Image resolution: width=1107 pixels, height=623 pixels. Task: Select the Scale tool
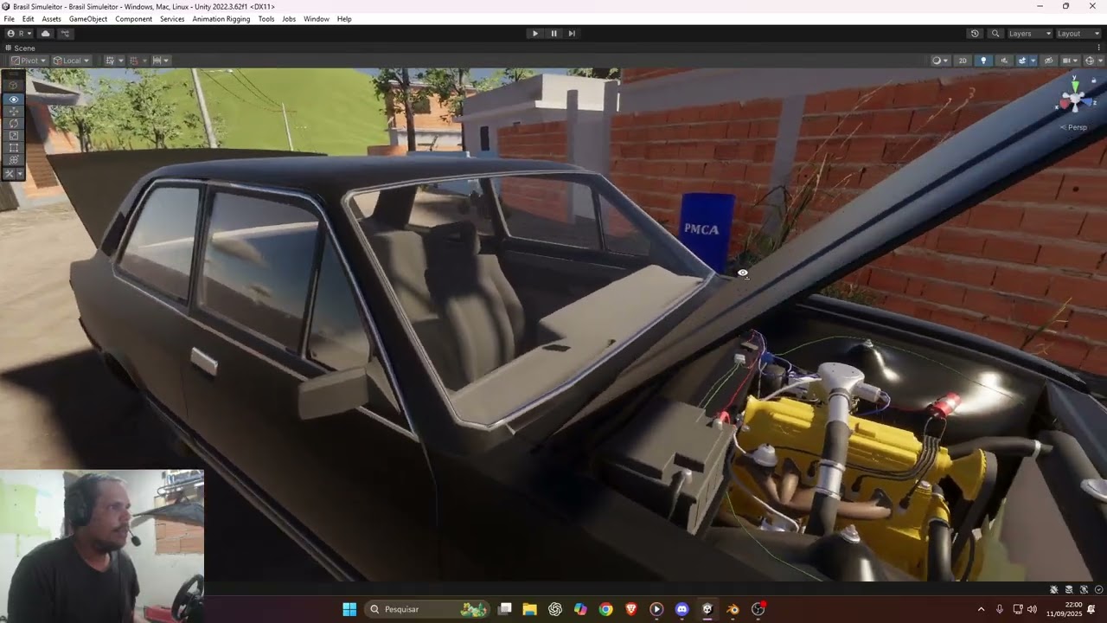pyautogui.click(x=13, y=136)
